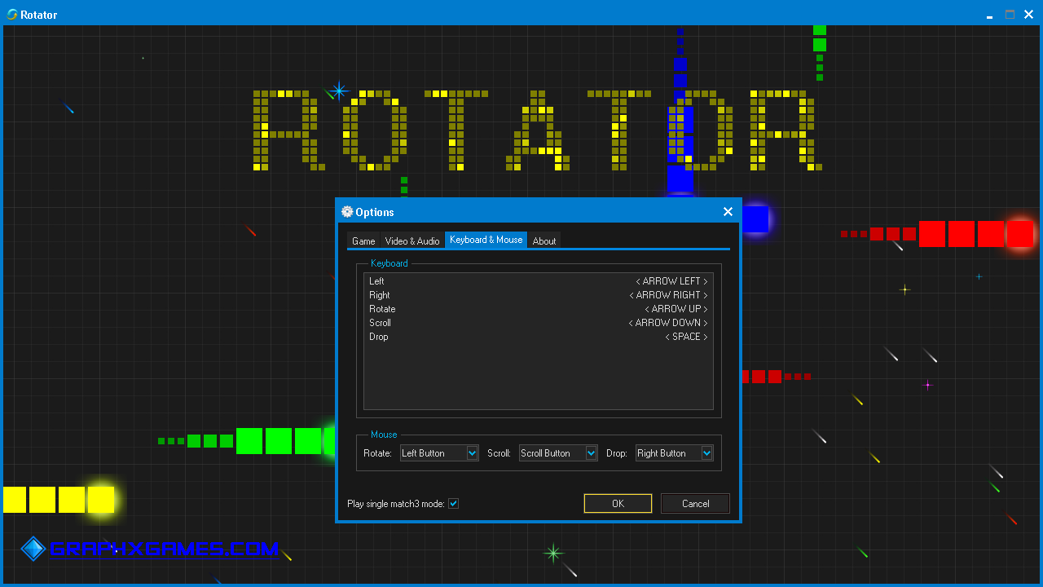Click the right arrow beside ARROW RIGHT

coord(706,295)
